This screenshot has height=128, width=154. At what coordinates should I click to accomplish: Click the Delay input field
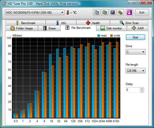[x=132, y=90]
